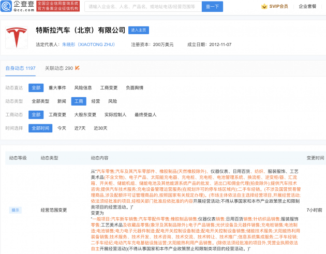The height and width of the screenshot is (254, 326).
Task: Select the 风险 type filter
Action: coord(112,101)
